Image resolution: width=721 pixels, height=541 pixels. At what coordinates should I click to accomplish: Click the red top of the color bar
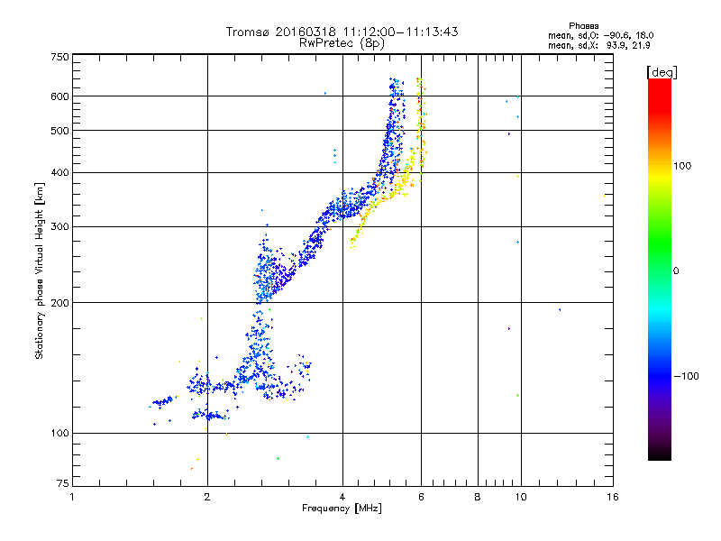tap(660, 87)
